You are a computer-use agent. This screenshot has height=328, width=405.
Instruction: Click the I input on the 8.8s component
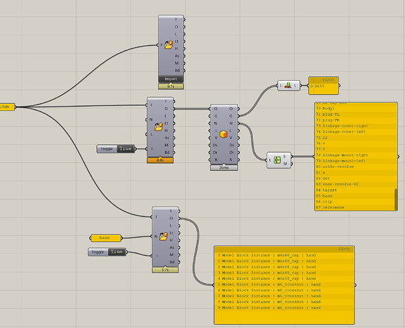coord(151,149)
